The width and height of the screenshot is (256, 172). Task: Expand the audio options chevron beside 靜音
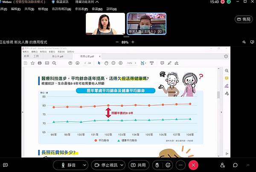click(x=84, y=165)
